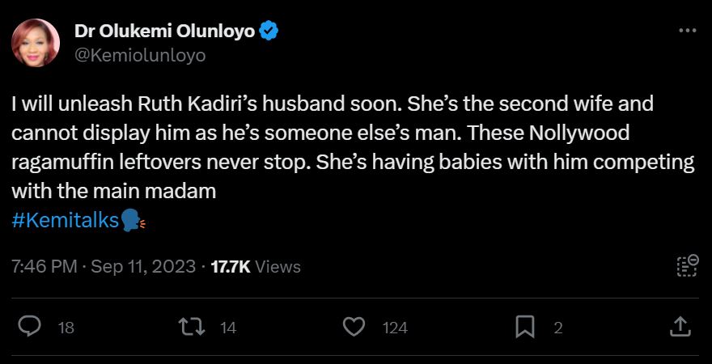
Task: Open the @Kemiolunloyo handle link
Action: [140, 55]
